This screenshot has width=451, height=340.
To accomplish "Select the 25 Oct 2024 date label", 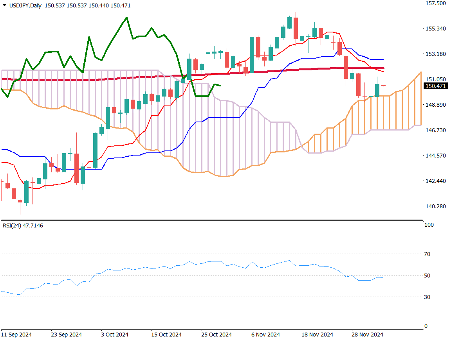I will coord(216,335).
